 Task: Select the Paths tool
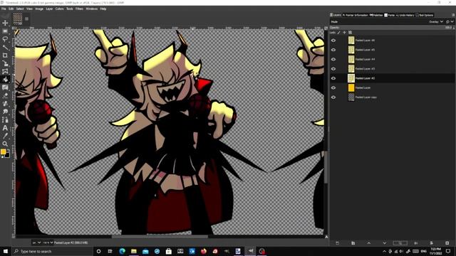tap(5, 120)
